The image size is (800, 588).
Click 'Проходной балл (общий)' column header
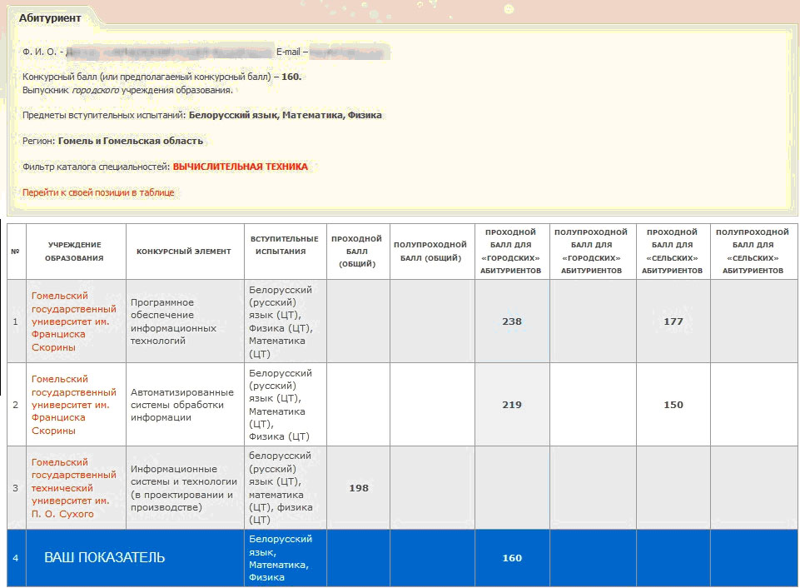click(356, 252)
